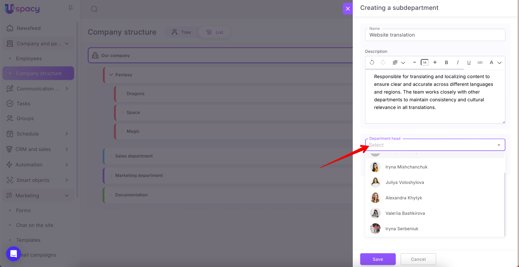This screenshot has height=267, width=519.
Task: Open the text alignment dropdown
Action: (x=399, y=63)
